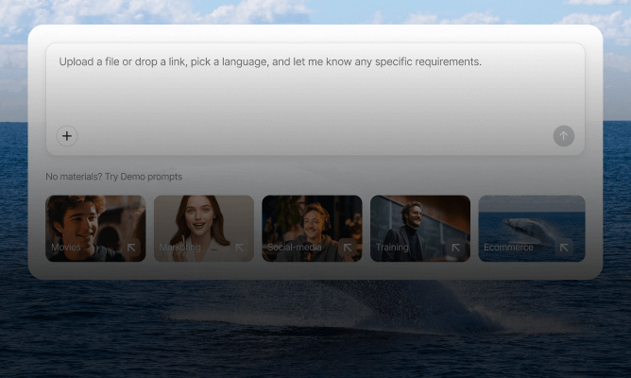Image resolution: width=631 pixels, height=378 pixels.
Task: Click the 'No materials? Try Demo prompts' text
Action: pyautogui.click(x=114, y=177)
